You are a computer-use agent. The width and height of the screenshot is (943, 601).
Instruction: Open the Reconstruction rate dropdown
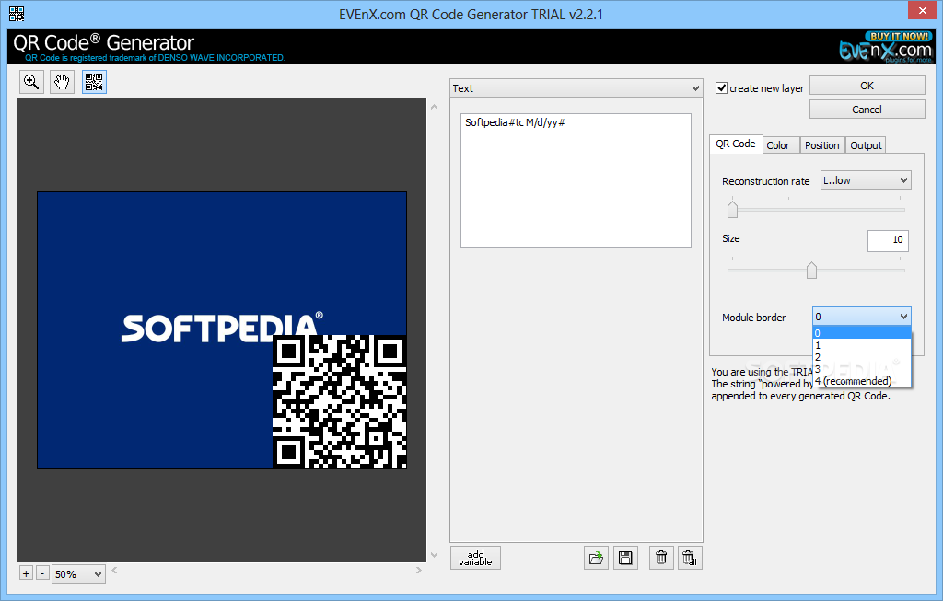pyautogui.click(x=901, y=179)
